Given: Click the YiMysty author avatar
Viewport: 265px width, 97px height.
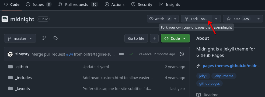Looking at the screenshot, I should pos(10,54).
